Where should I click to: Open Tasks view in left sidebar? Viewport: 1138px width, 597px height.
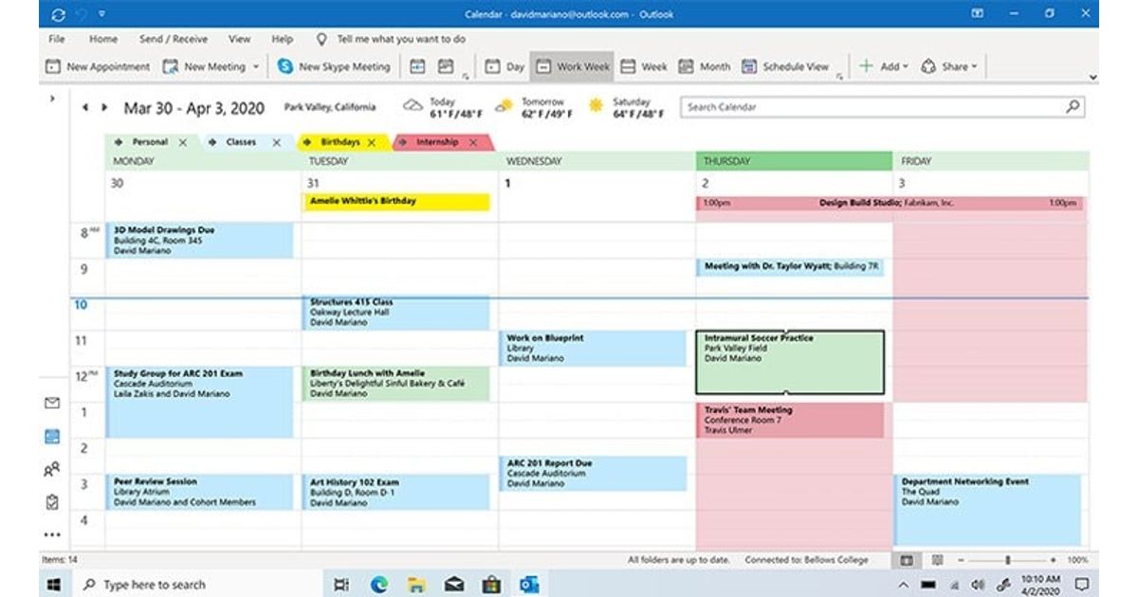coord(52,502)
